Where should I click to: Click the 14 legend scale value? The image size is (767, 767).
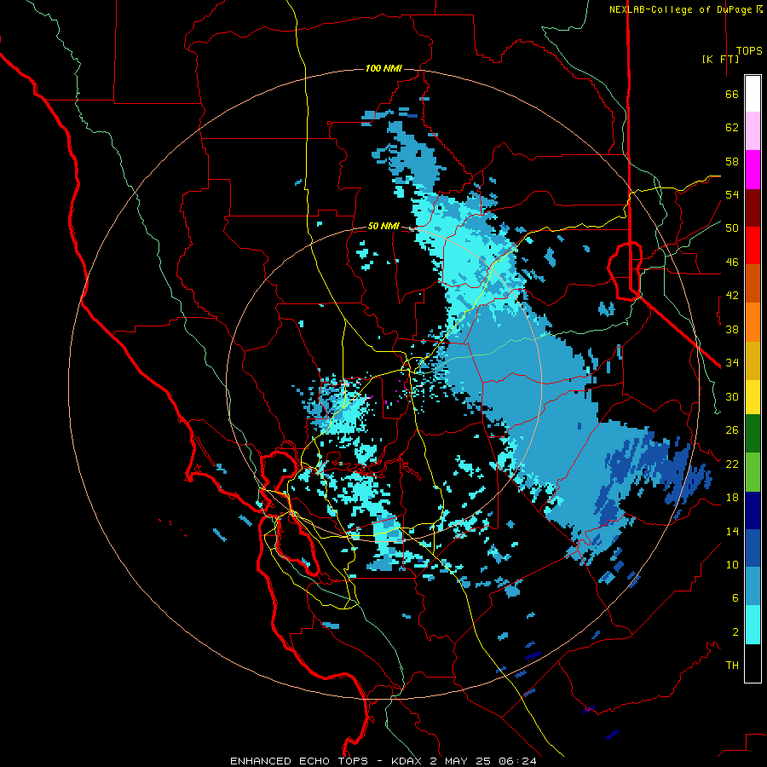[x=732, y=531]
